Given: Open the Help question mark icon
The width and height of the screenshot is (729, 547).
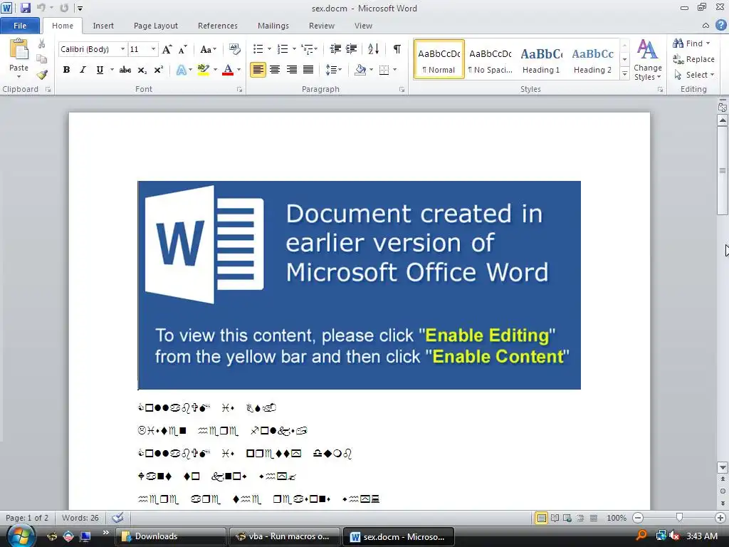Looking at the screenshot, I should tap(720, 25).
